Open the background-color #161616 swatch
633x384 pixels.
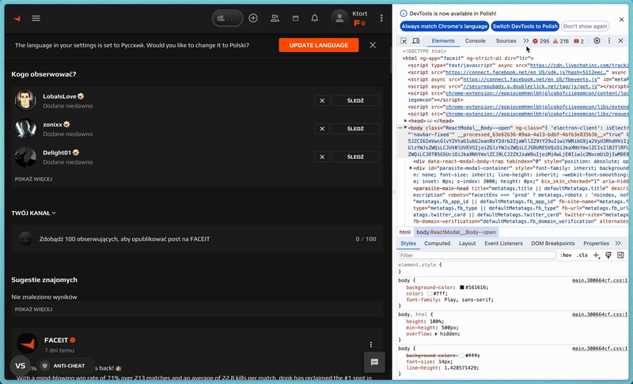point(462,288)
